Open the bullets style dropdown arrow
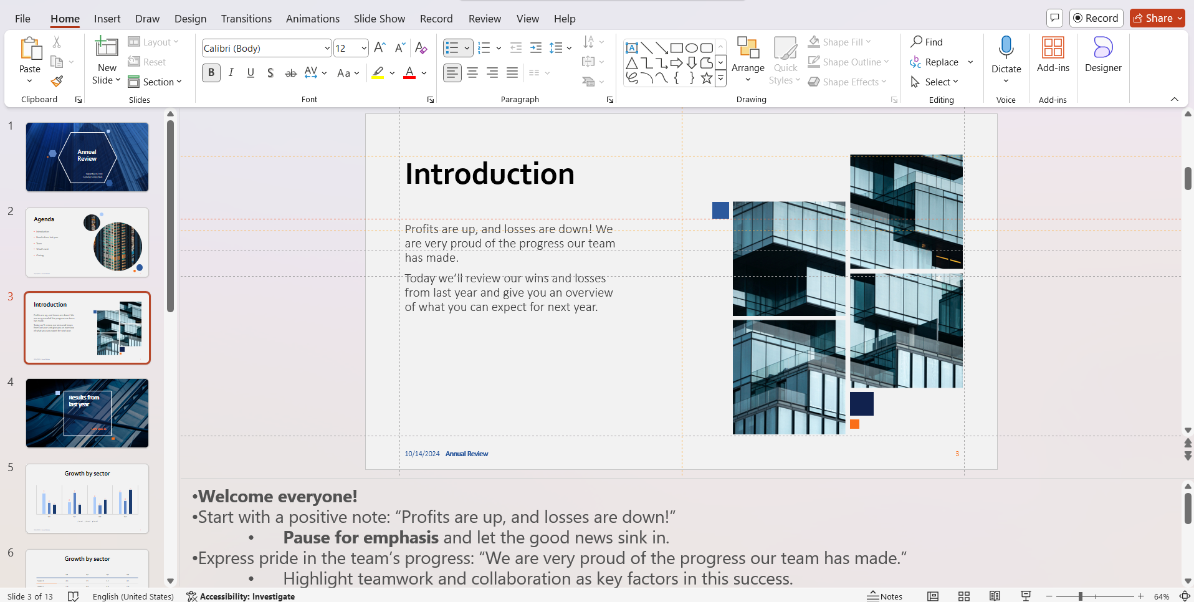1194x602 pixels. pyautogui.click(x=467, y=48)
